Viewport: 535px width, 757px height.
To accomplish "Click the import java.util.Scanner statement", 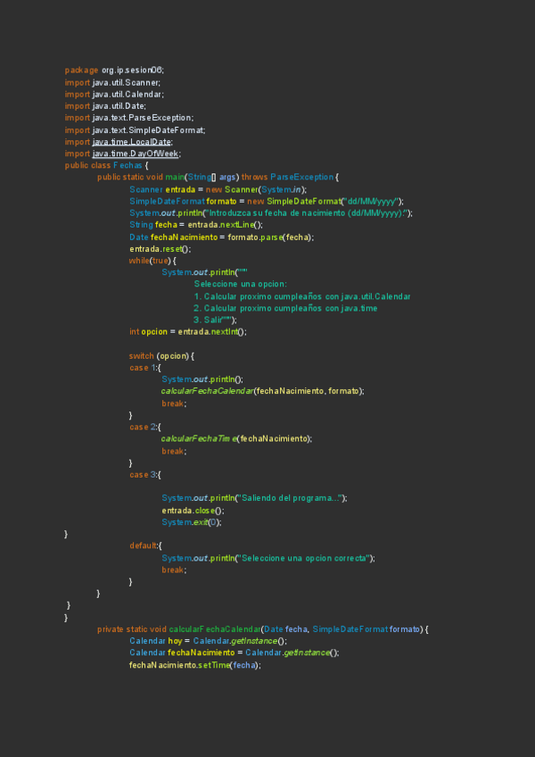I will pyautogui.click(x=112, y=82).
